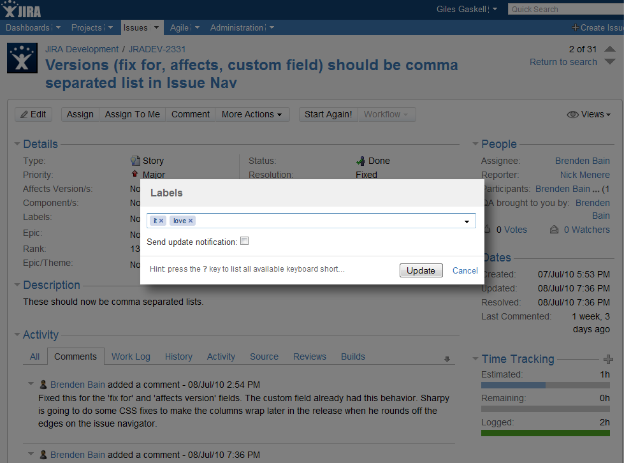Remove the 'it' label with its x
Image resolution: width=624 pixels, height=463 pixels.
(161, 221)
